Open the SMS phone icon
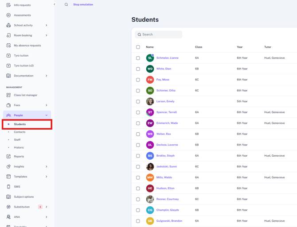 coord(8,187)
